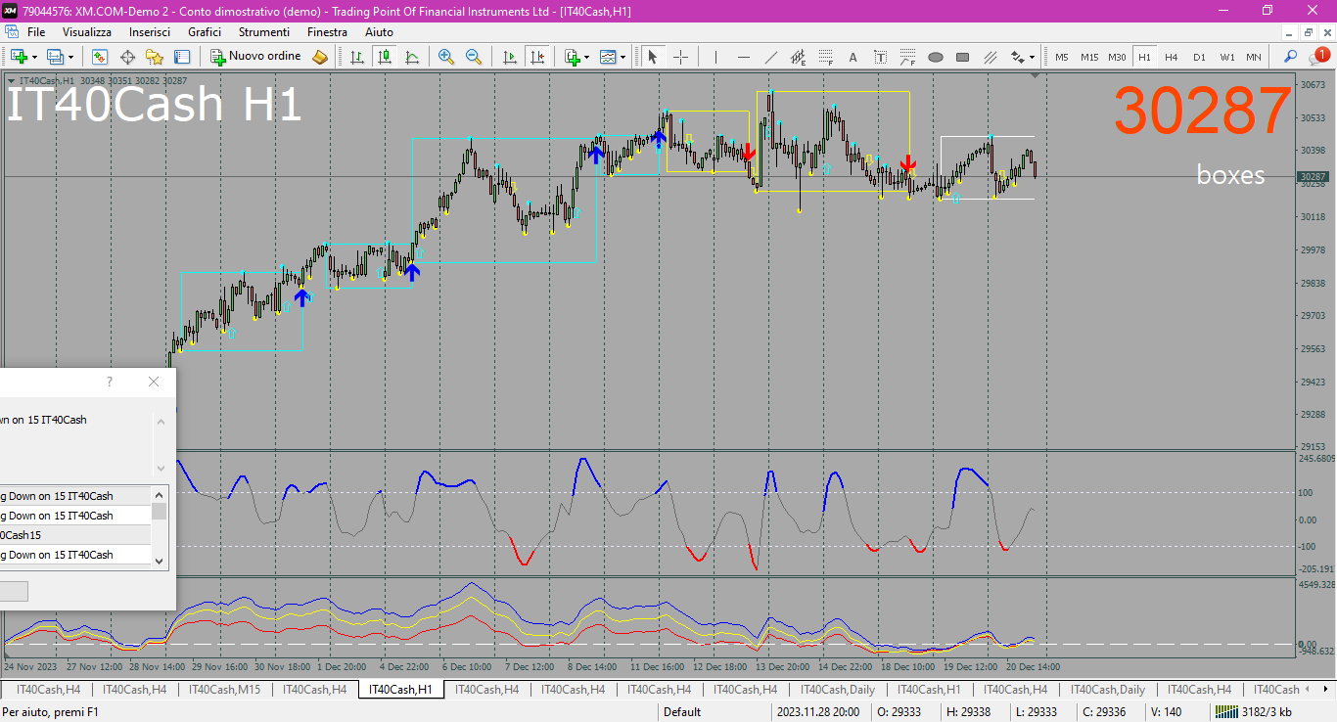Screen dimensions: 1337x722
Task: Open the Templates toolbar icon
Action: pyautogui.click(x=608, y=57)
